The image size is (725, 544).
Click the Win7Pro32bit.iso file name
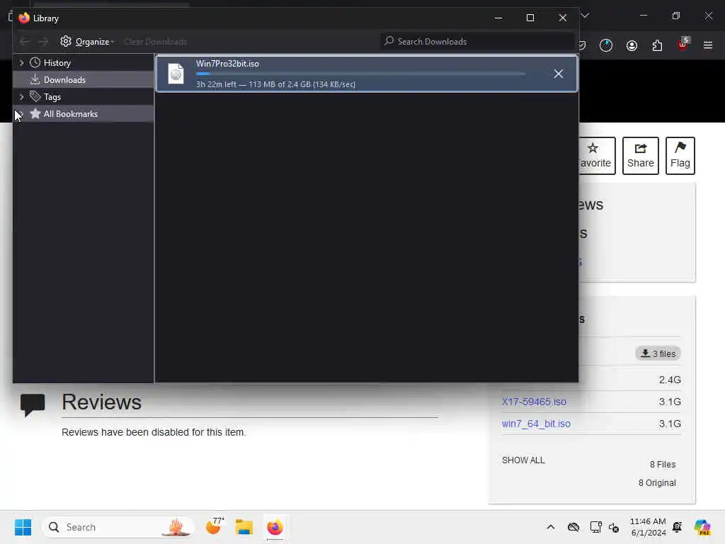pyautogui.click(x=227, y=64)
